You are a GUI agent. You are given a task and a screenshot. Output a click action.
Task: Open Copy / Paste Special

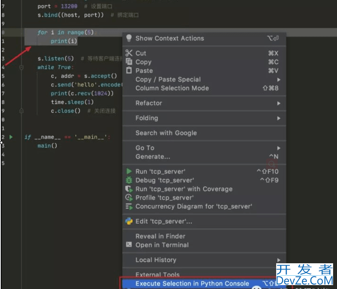click(x=204, y=80)
